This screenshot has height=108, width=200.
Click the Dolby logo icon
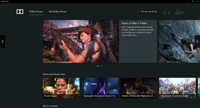click(20, 12)
